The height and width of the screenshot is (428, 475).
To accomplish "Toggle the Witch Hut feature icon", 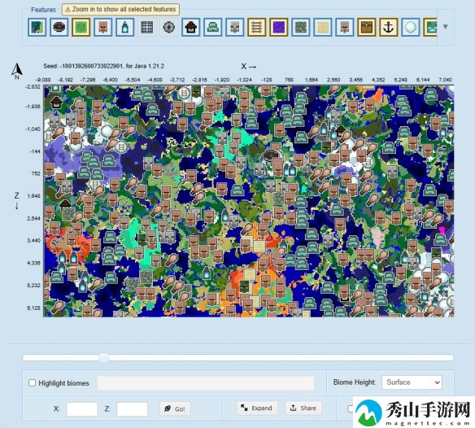I will pyautogui.click(x=191, y=28).
